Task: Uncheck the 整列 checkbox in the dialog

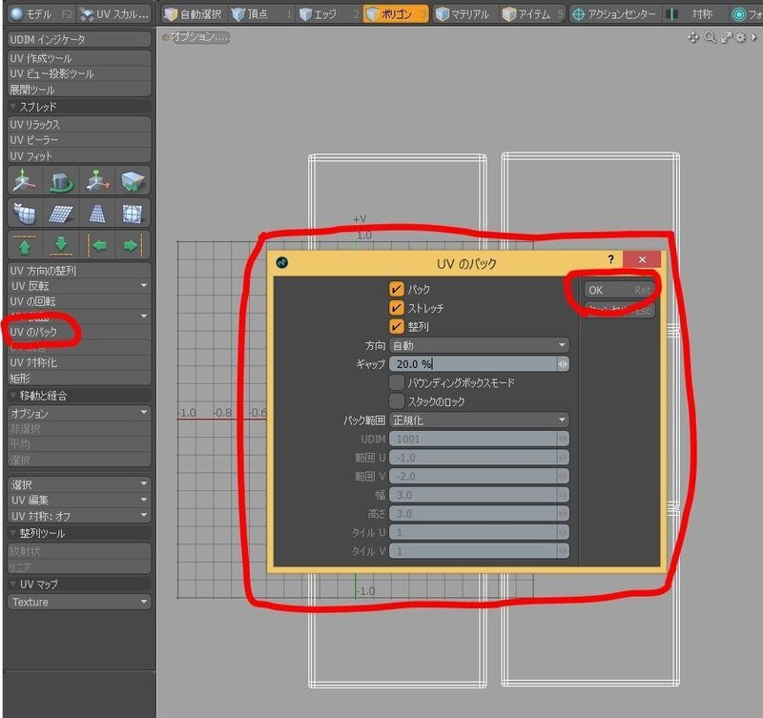Action: tap(397, 326)
